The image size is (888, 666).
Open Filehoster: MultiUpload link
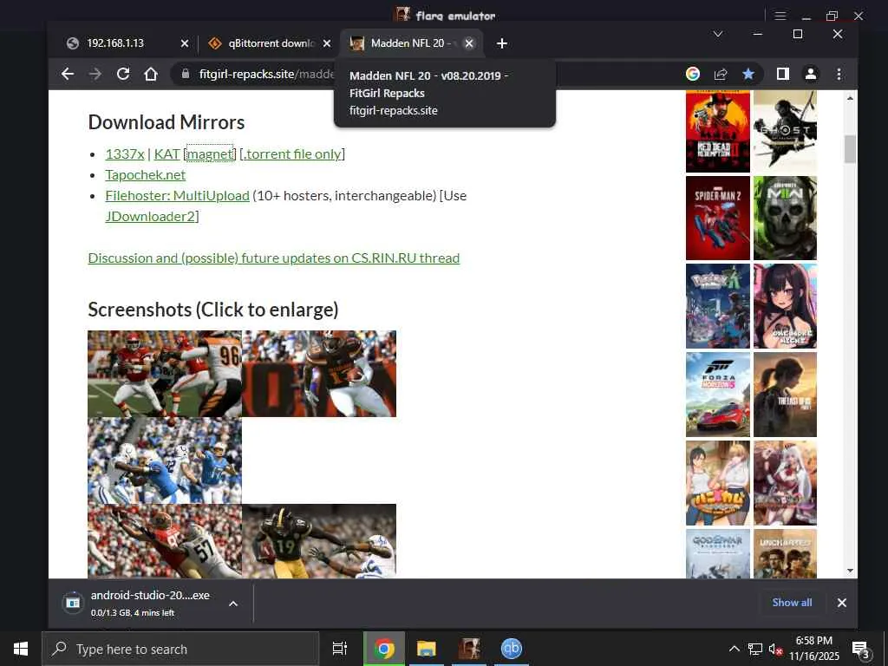[177, 196]
